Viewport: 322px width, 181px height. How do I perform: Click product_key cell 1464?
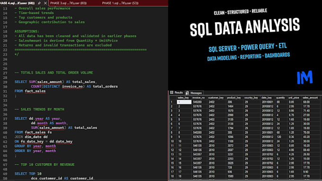click(x=231, y=106)
